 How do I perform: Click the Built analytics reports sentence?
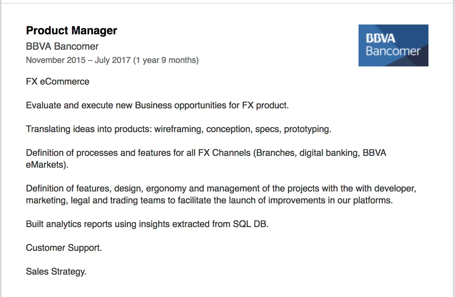pos(147,224)
